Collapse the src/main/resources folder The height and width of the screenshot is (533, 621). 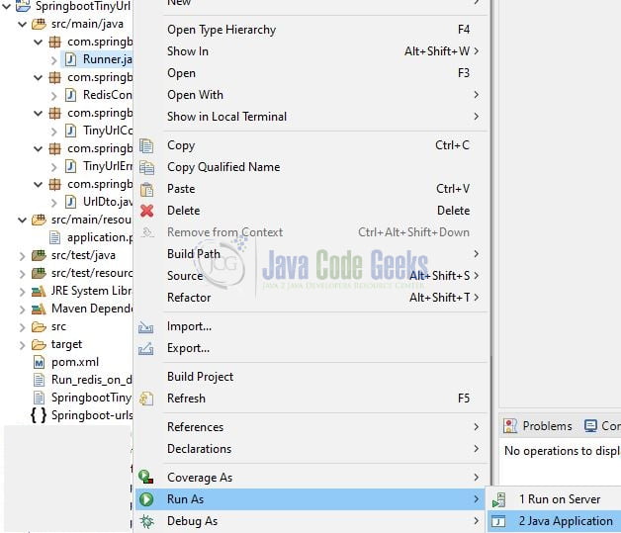point(22,220)
